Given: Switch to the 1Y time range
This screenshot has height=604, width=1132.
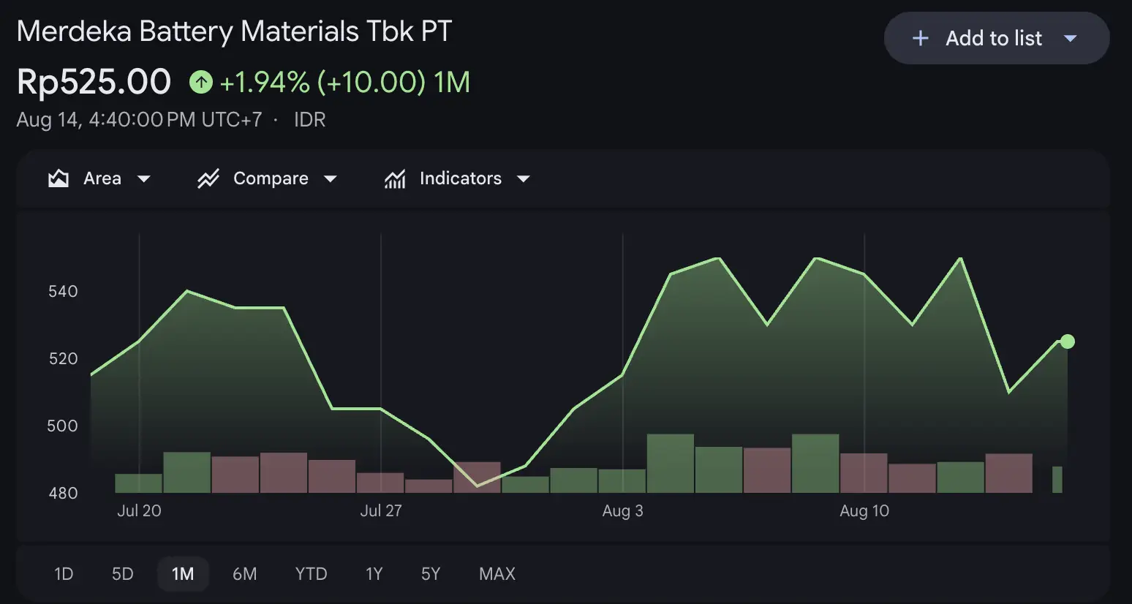Looking at the screenshot, I should [x=374, y=574].
